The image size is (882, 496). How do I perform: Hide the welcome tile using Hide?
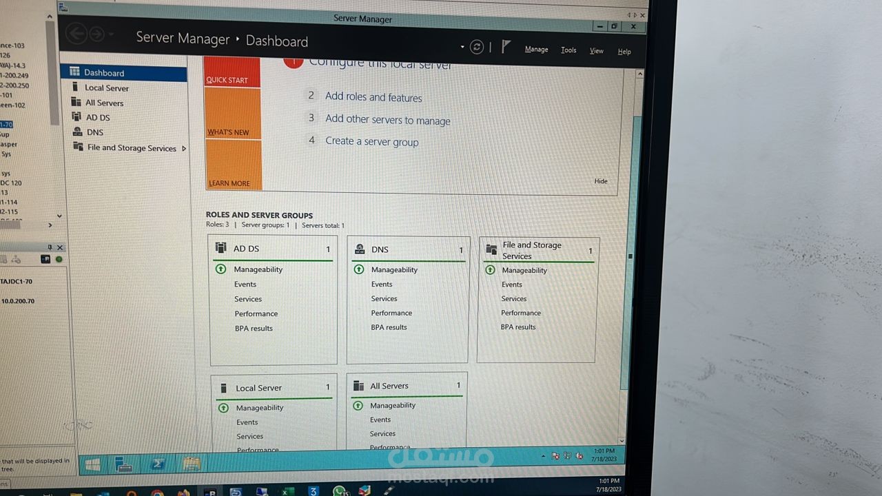601,181
